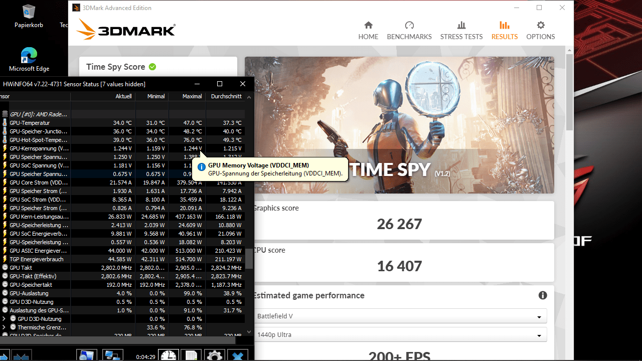Switch to BENCHMARKS in 3DMark
This screenshot has width=642, height=361.
point(409,30)
